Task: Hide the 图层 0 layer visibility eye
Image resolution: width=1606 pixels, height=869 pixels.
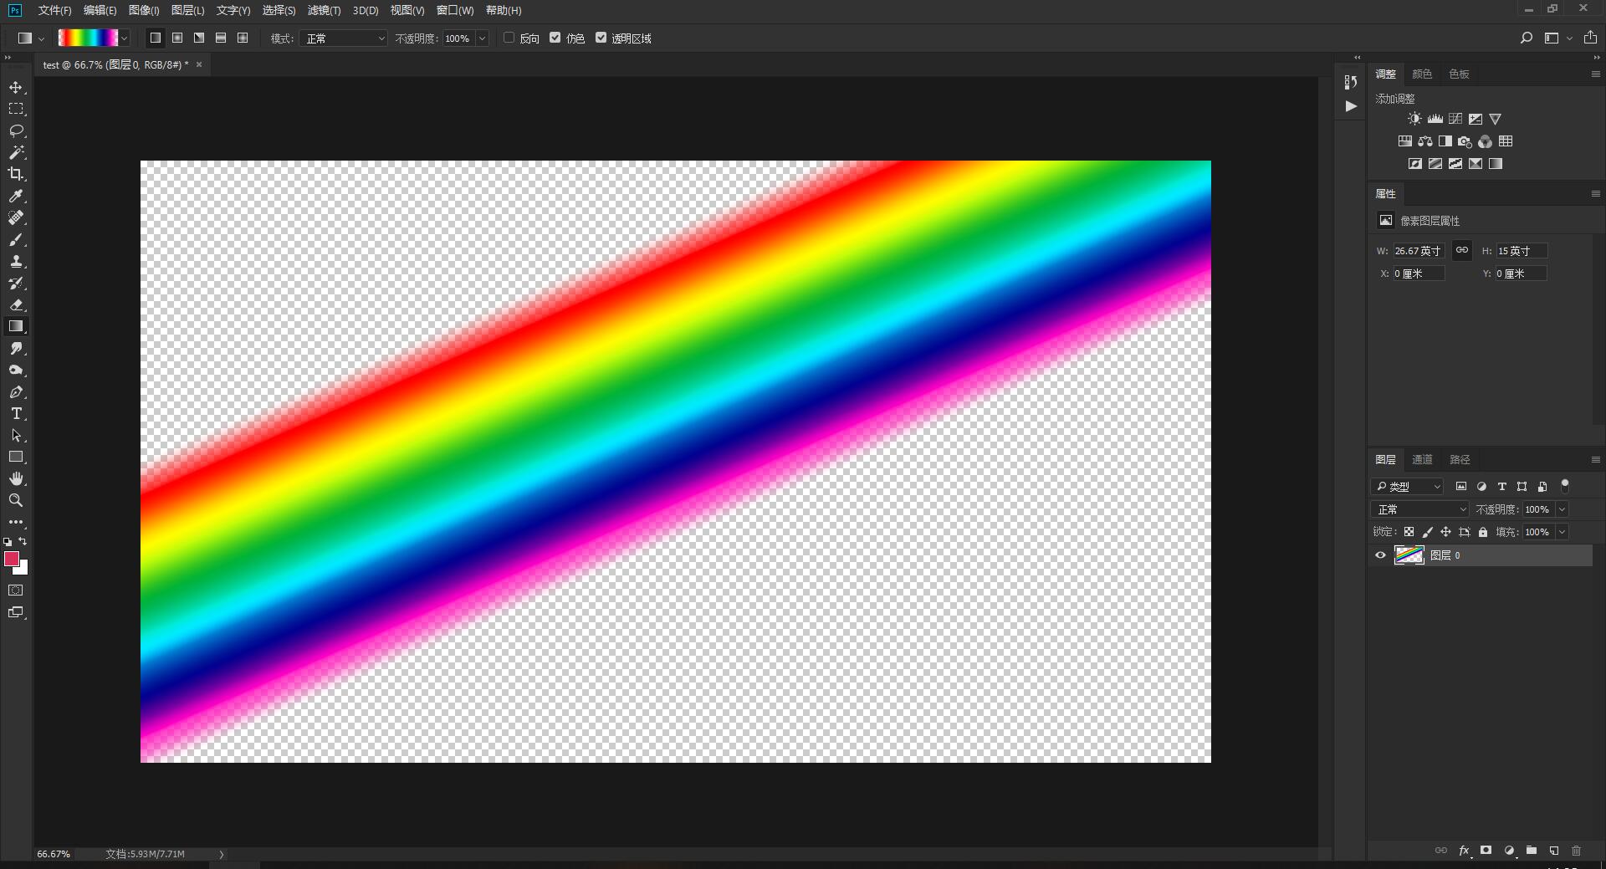Action: [x=1380, y=555]
